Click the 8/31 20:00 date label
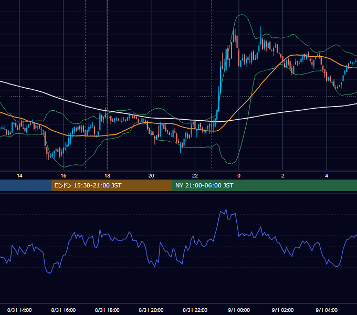 pos(151,310)
